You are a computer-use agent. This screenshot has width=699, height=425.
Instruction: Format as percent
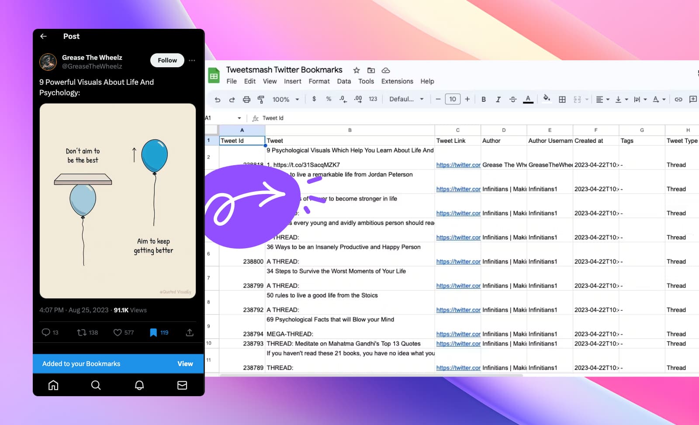[329, 99]
